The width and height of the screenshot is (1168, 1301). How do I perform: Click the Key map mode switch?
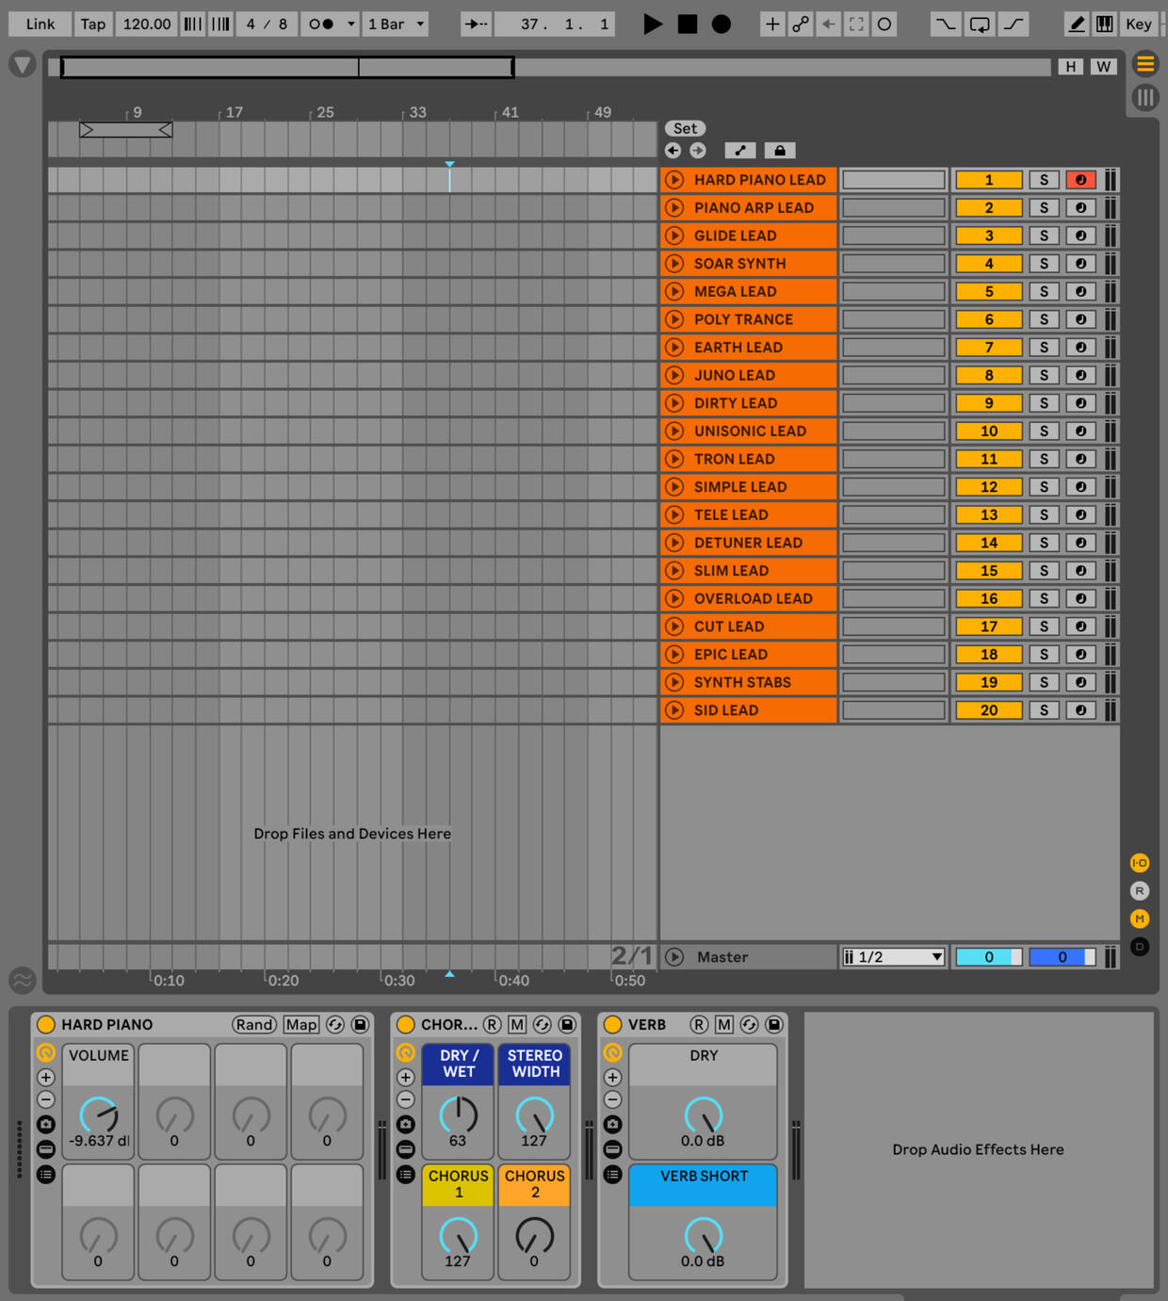click(1138, 24)
